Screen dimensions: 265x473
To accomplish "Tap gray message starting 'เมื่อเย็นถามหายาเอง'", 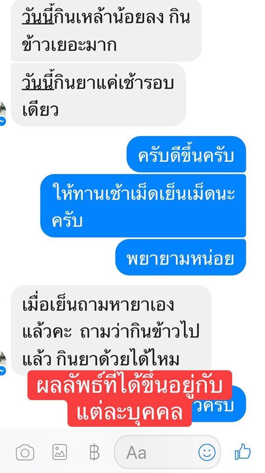I will [x=111, y=330].
